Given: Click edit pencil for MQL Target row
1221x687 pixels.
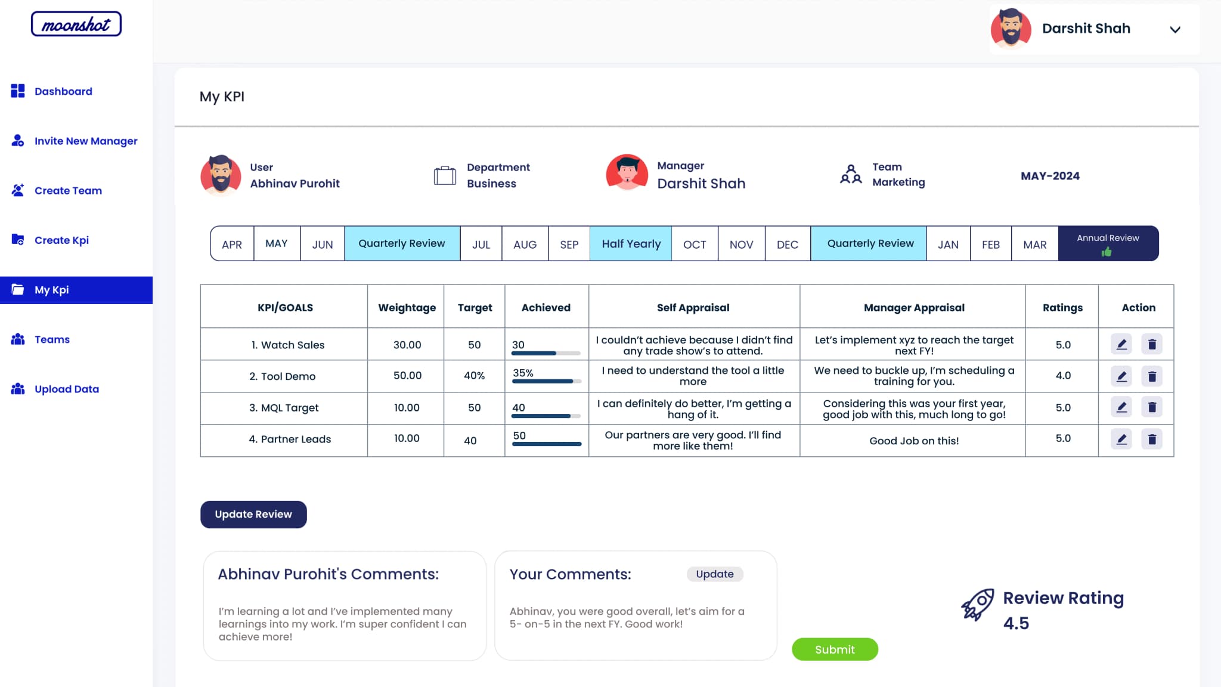Looking at the screenshot, I should coord(1121,407).
